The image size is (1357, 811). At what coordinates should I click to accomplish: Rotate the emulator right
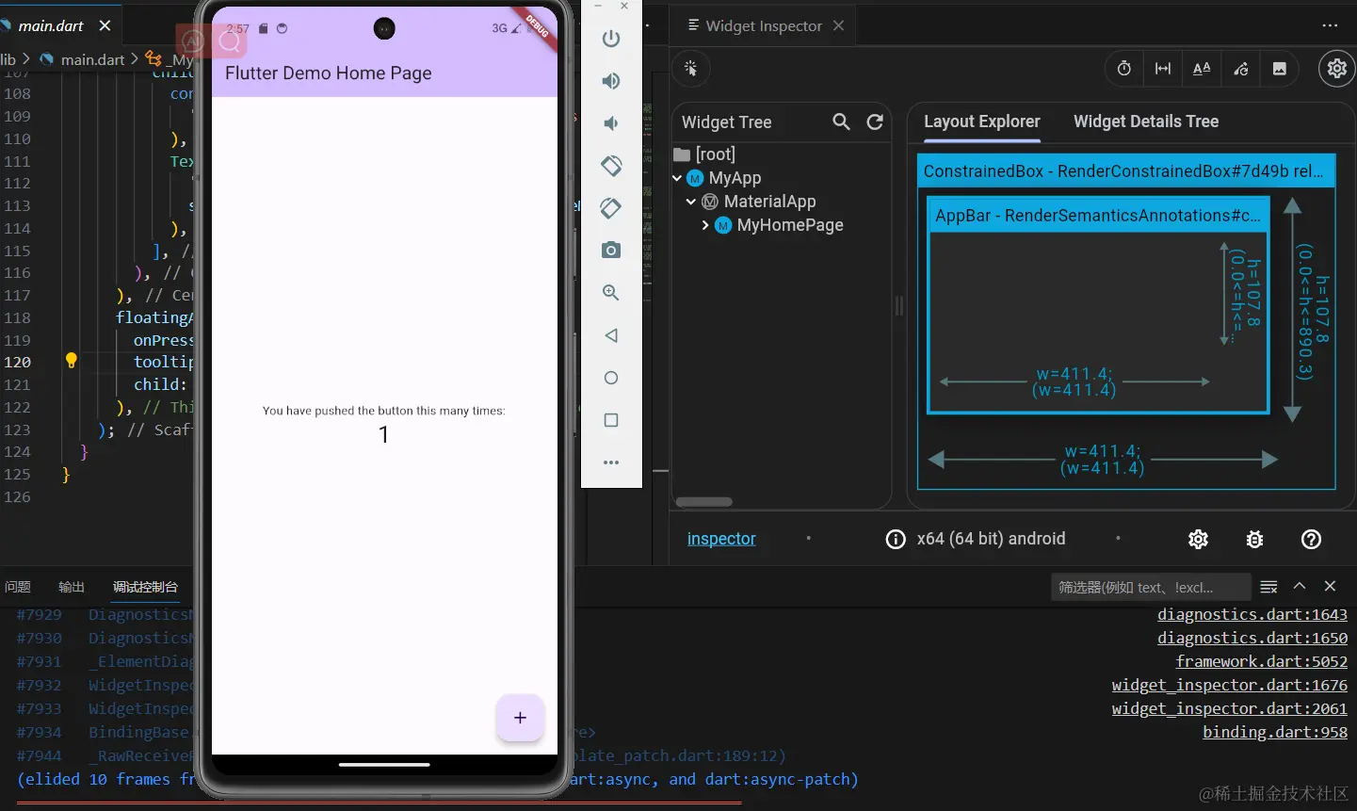pyautogui.click(x=611, y=208)
